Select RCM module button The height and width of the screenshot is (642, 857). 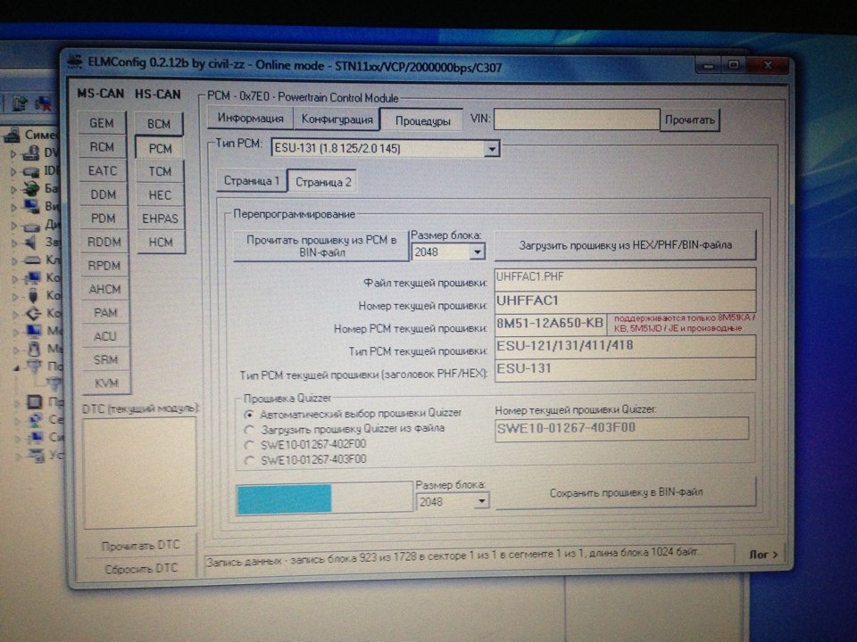pyautogui.click(x=102, y=147)
